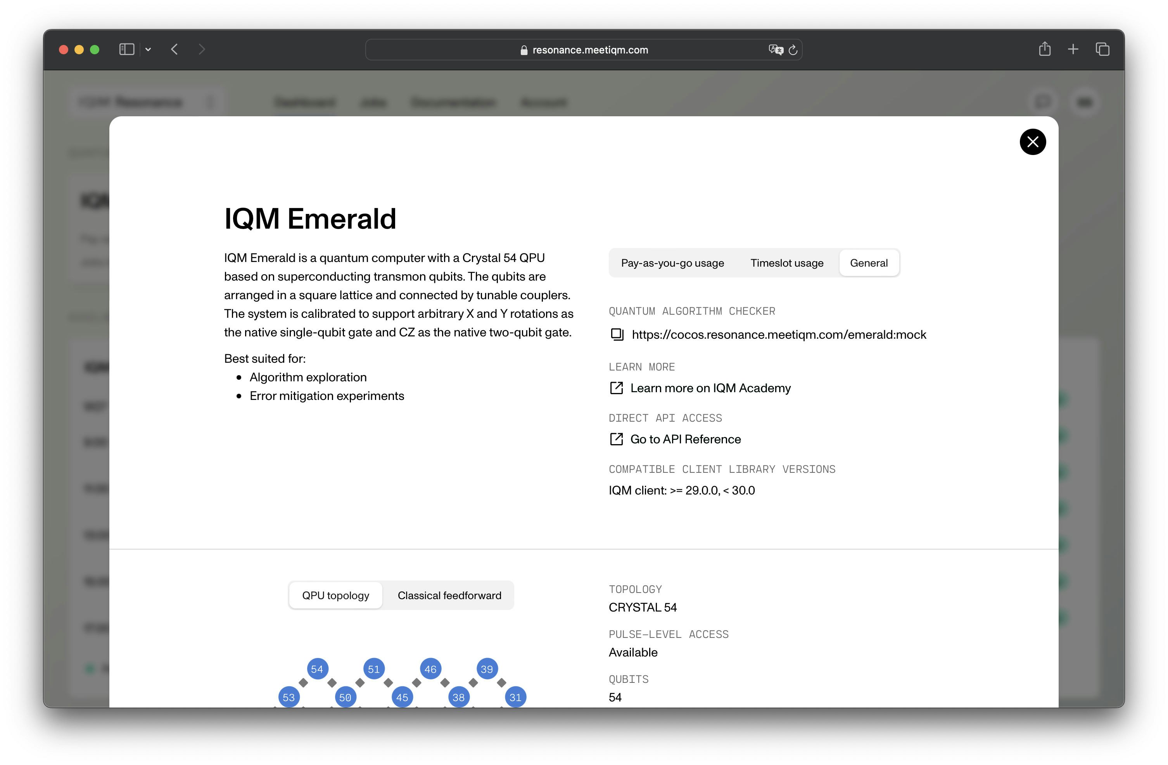Switch to the Classical feedforward tab
Image resolution: width=1168 pixels, height=765 pixels.
449,595
